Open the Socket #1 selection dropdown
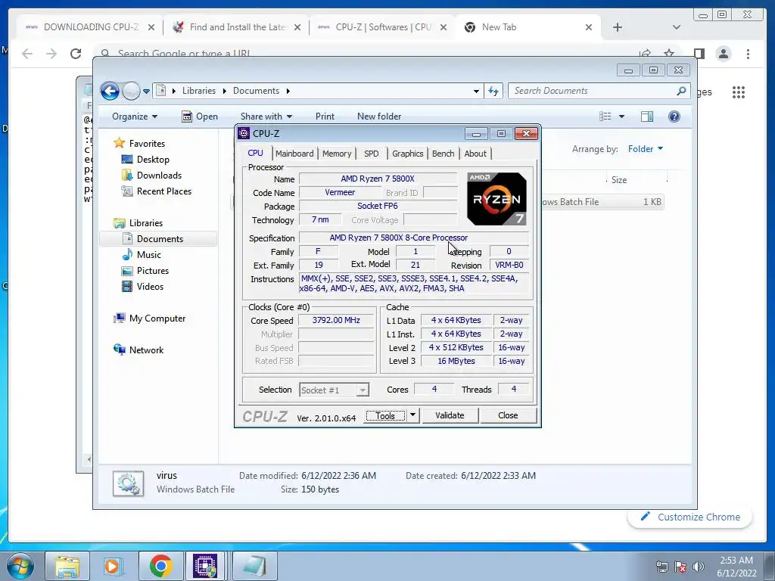The width and height of the screenshot is (775, 581). 334,390
